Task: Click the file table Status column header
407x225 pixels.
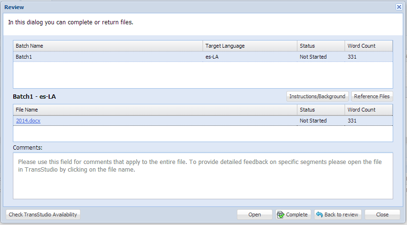Action: tap(321, 110)
